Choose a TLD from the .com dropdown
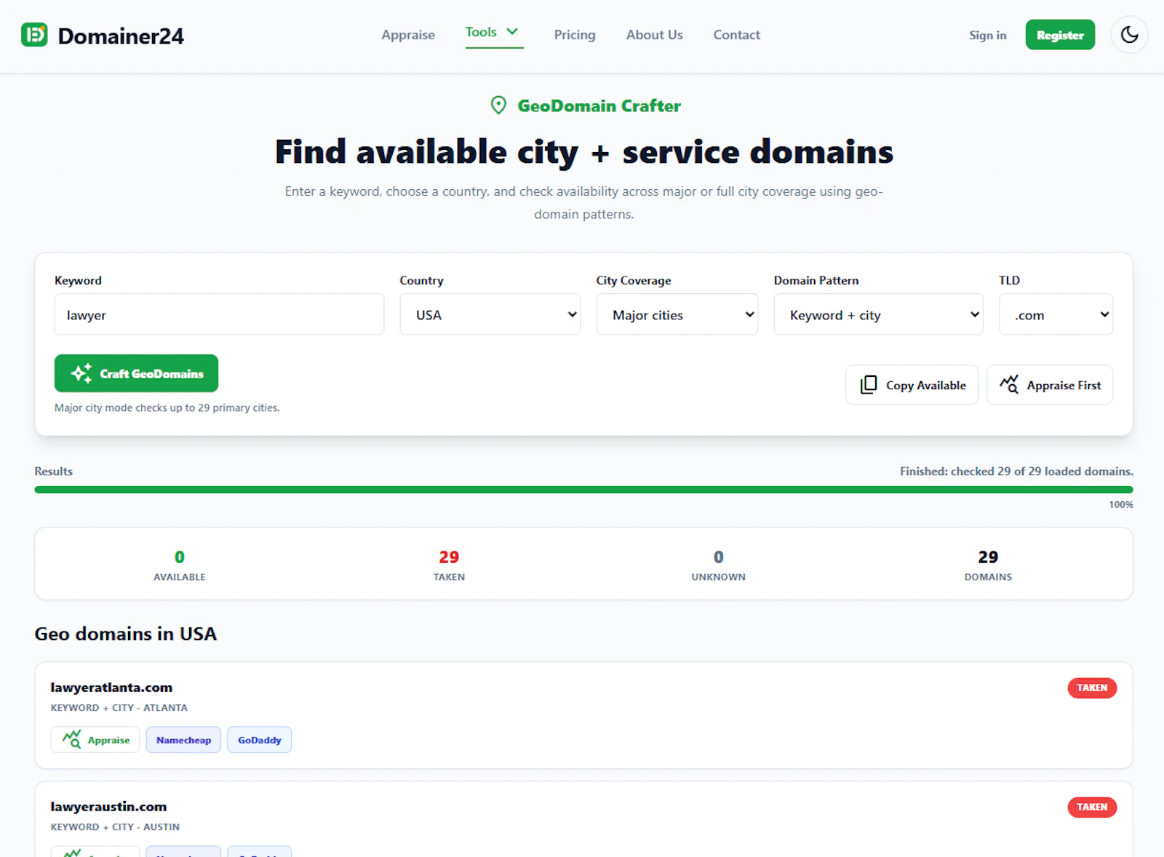 [1056, 314]
